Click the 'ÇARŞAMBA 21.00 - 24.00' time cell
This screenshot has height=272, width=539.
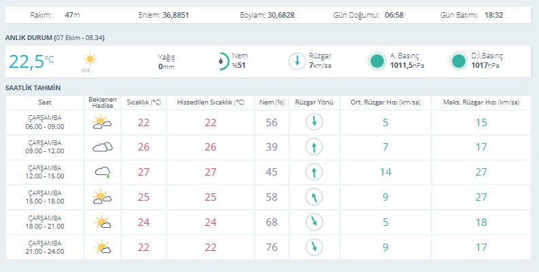coord(45,247)
